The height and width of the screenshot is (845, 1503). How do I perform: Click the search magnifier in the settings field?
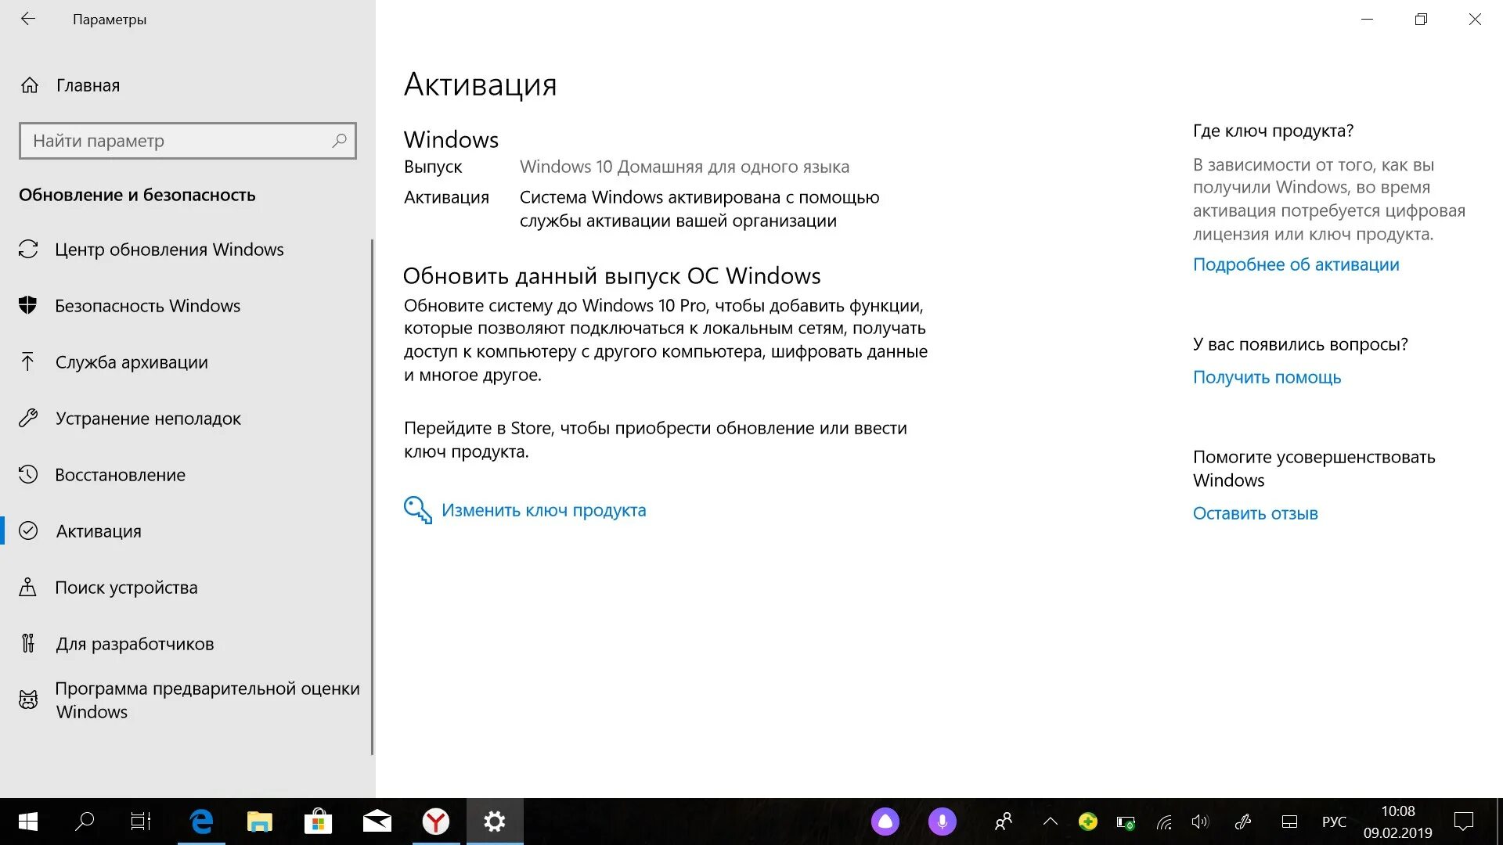[339, 141]
